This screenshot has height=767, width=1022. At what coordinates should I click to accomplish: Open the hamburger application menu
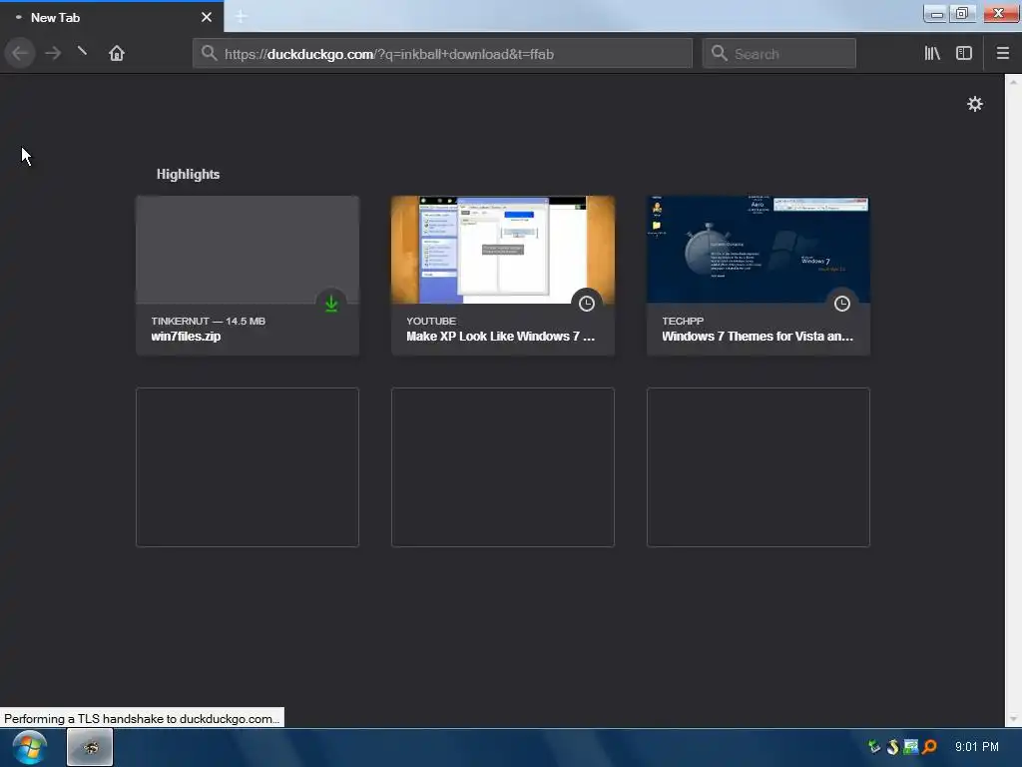[1002, 53]
